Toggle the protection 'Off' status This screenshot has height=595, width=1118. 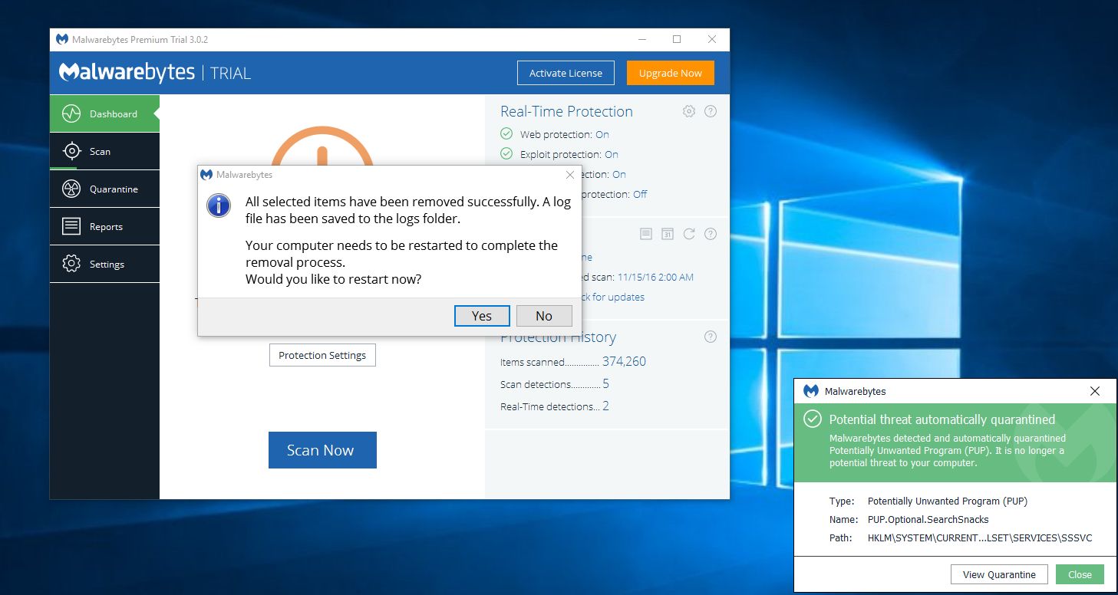click(x=640, y=194)
